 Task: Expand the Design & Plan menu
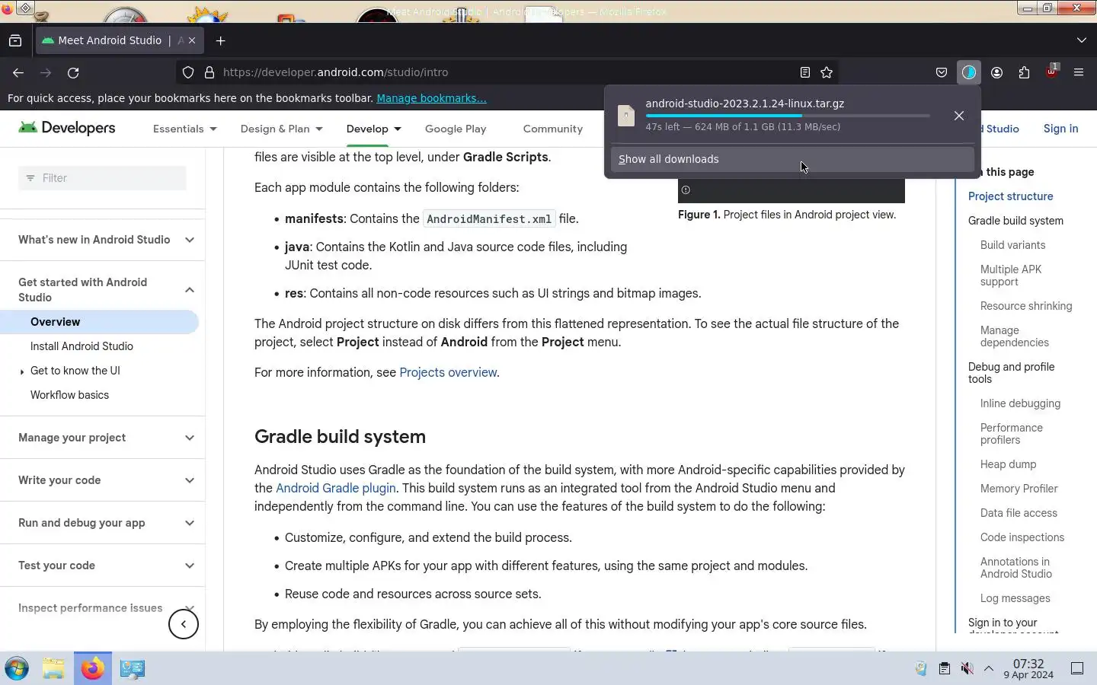point(282,129)
